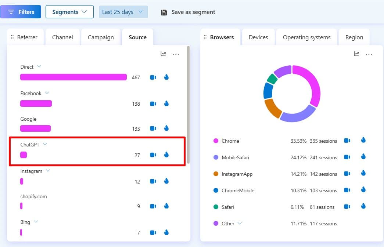Expand the Bing source row
This screenshot has height=247, width=384.
pos(36,222)
